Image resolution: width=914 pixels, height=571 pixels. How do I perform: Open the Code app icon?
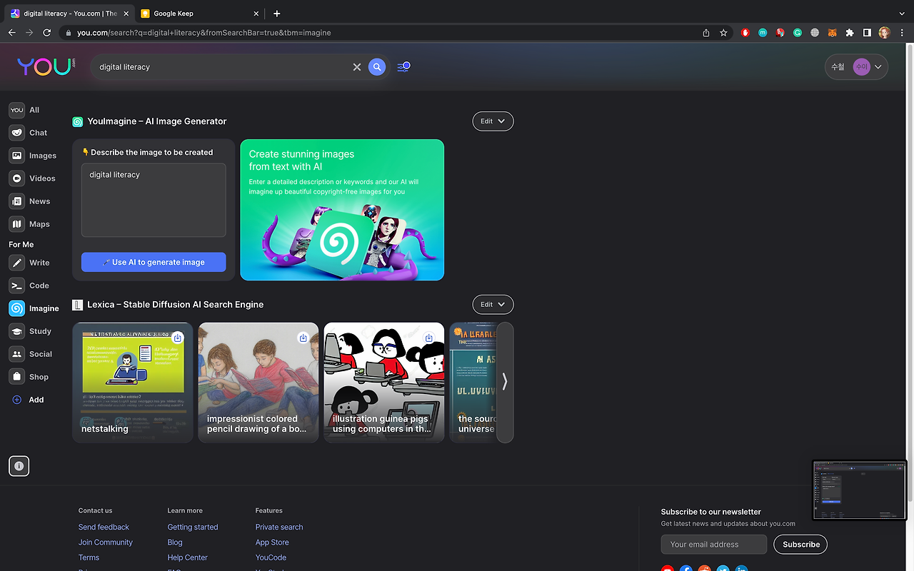pos(16,285)
